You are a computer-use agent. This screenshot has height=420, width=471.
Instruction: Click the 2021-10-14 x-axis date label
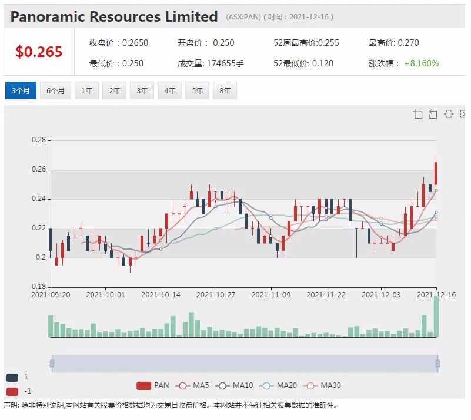tap(161, 295)
